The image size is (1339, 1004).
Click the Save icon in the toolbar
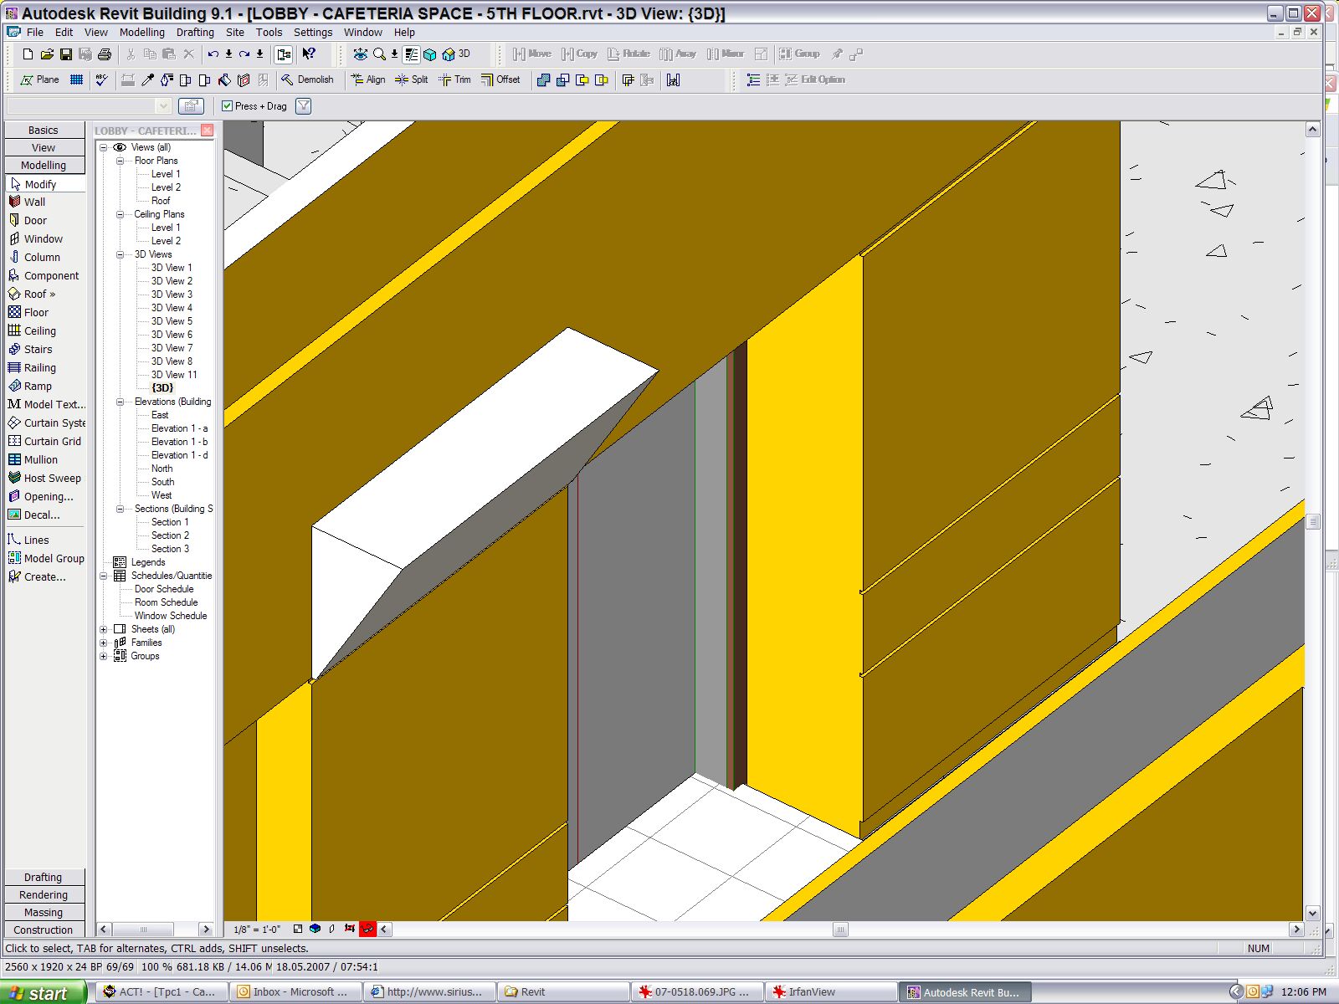coord(65,54)
